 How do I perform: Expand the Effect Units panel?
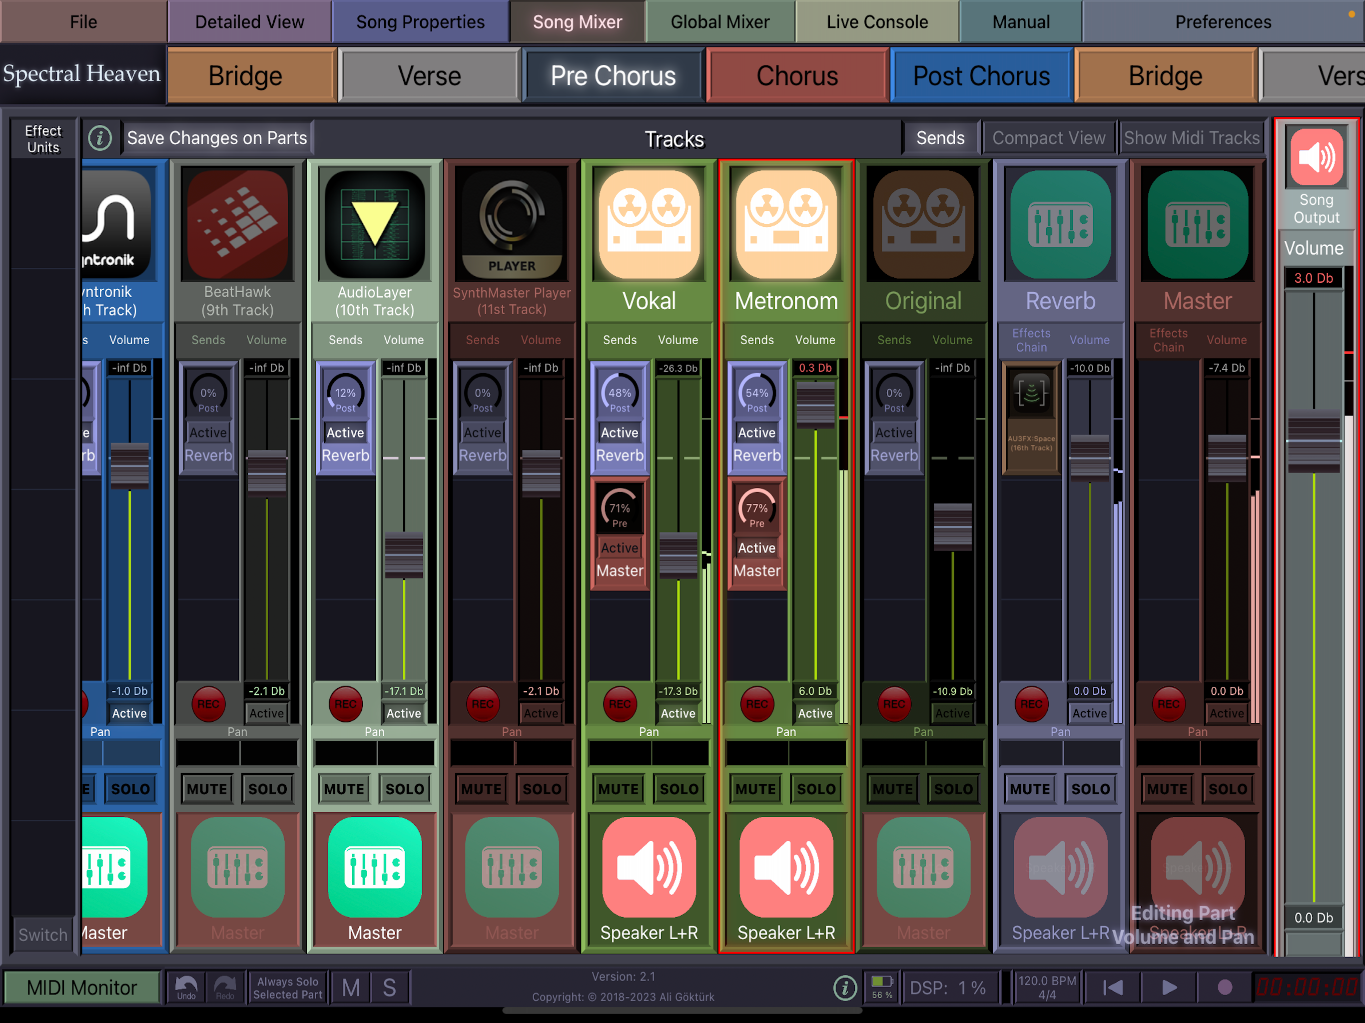click(x=43, y=139)
